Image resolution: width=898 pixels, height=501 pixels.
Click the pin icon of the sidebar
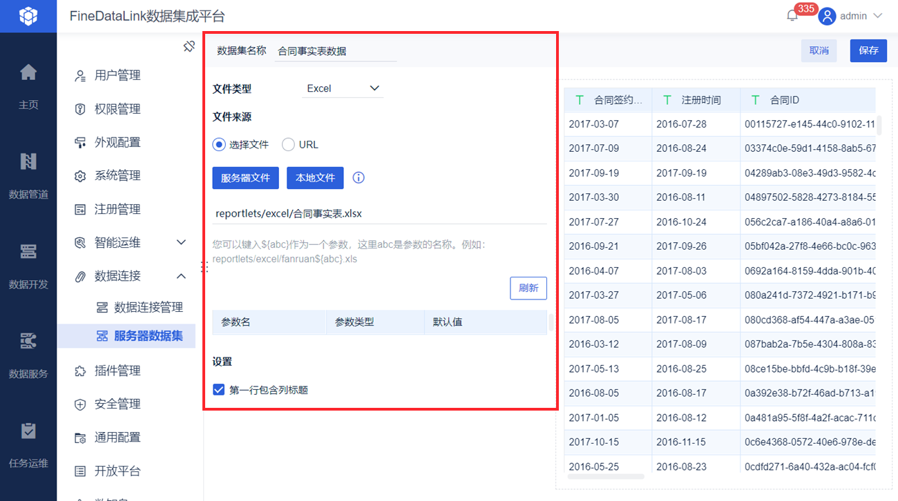[189, 46]
